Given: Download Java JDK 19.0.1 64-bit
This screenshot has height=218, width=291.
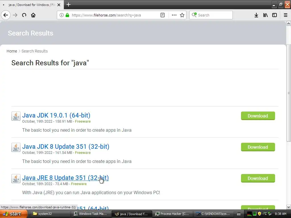Looking at the screenshot, I should point(258,116).
